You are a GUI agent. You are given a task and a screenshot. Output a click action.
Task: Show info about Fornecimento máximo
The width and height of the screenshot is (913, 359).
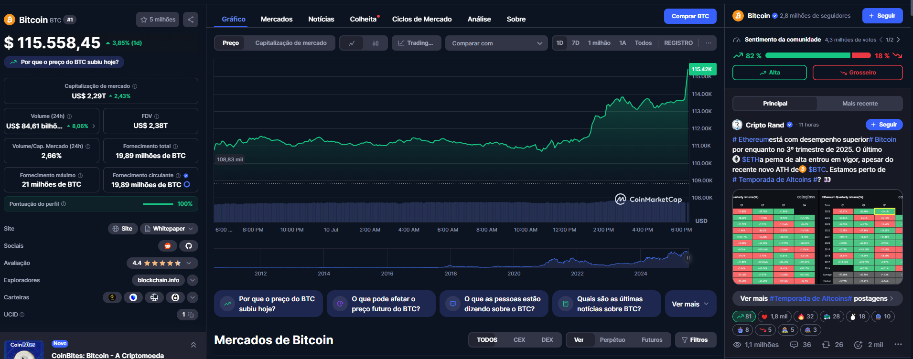click(x=80, y=176)
